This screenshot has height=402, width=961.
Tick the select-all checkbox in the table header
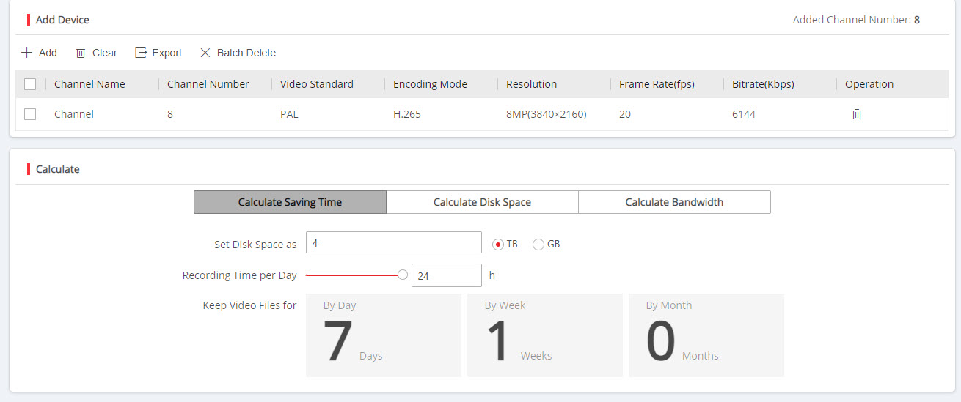30,84
